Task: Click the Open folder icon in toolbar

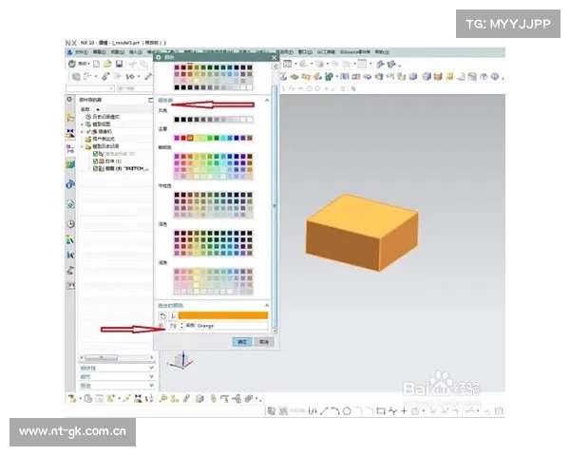Action: 107,64
